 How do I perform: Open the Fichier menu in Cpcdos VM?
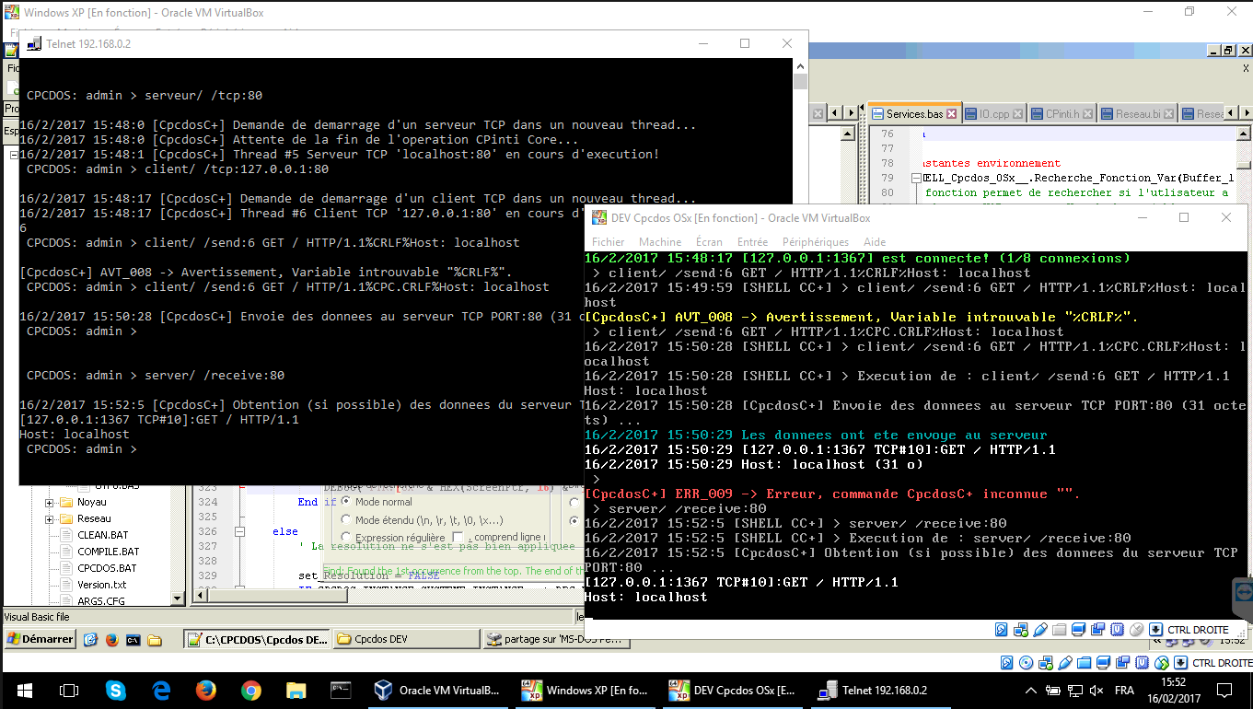point(609,241)
